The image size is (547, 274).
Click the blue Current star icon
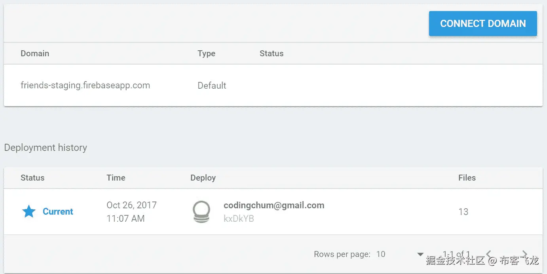pyautogui.click(x=29, y=212)
